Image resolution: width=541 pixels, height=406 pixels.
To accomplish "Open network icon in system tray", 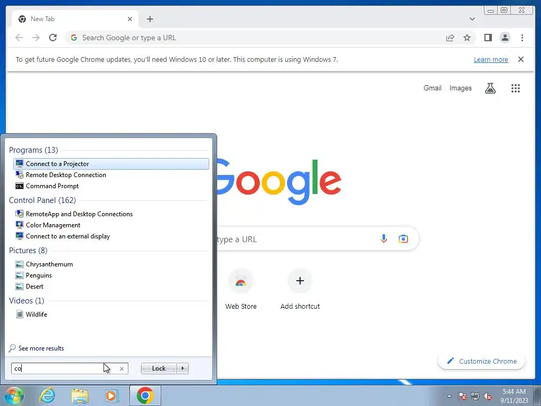I will pos(475,396).
